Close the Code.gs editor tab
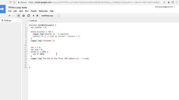This screenshot has width=179, height=100. point(38,21)
